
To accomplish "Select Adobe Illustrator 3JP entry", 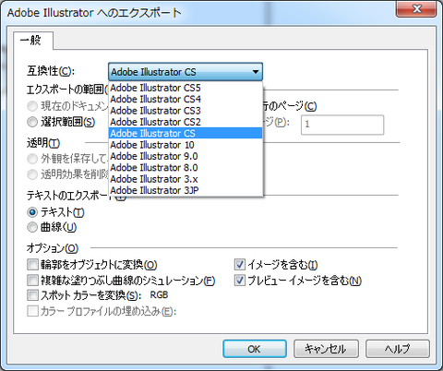I will click(186, 190).
